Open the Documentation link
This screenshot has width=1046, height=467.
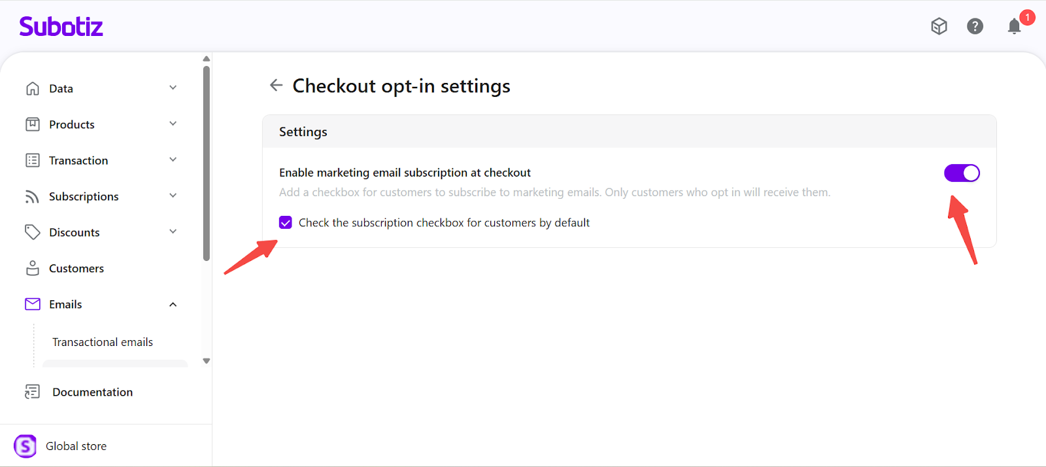92,392
